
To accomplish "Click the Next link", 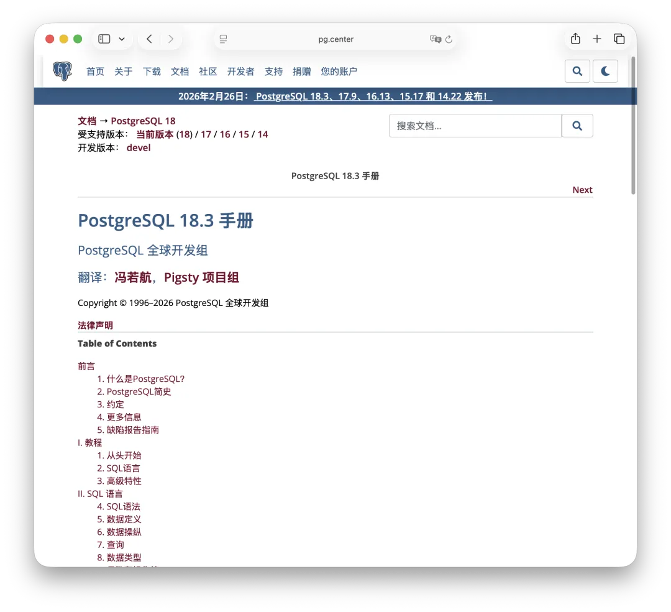I will click(582, 190).
